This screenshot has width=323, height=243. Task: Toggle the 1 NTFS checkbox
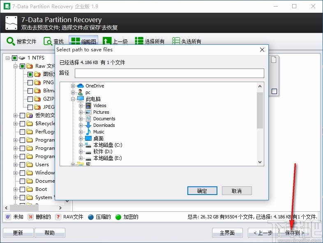point(14,58)
